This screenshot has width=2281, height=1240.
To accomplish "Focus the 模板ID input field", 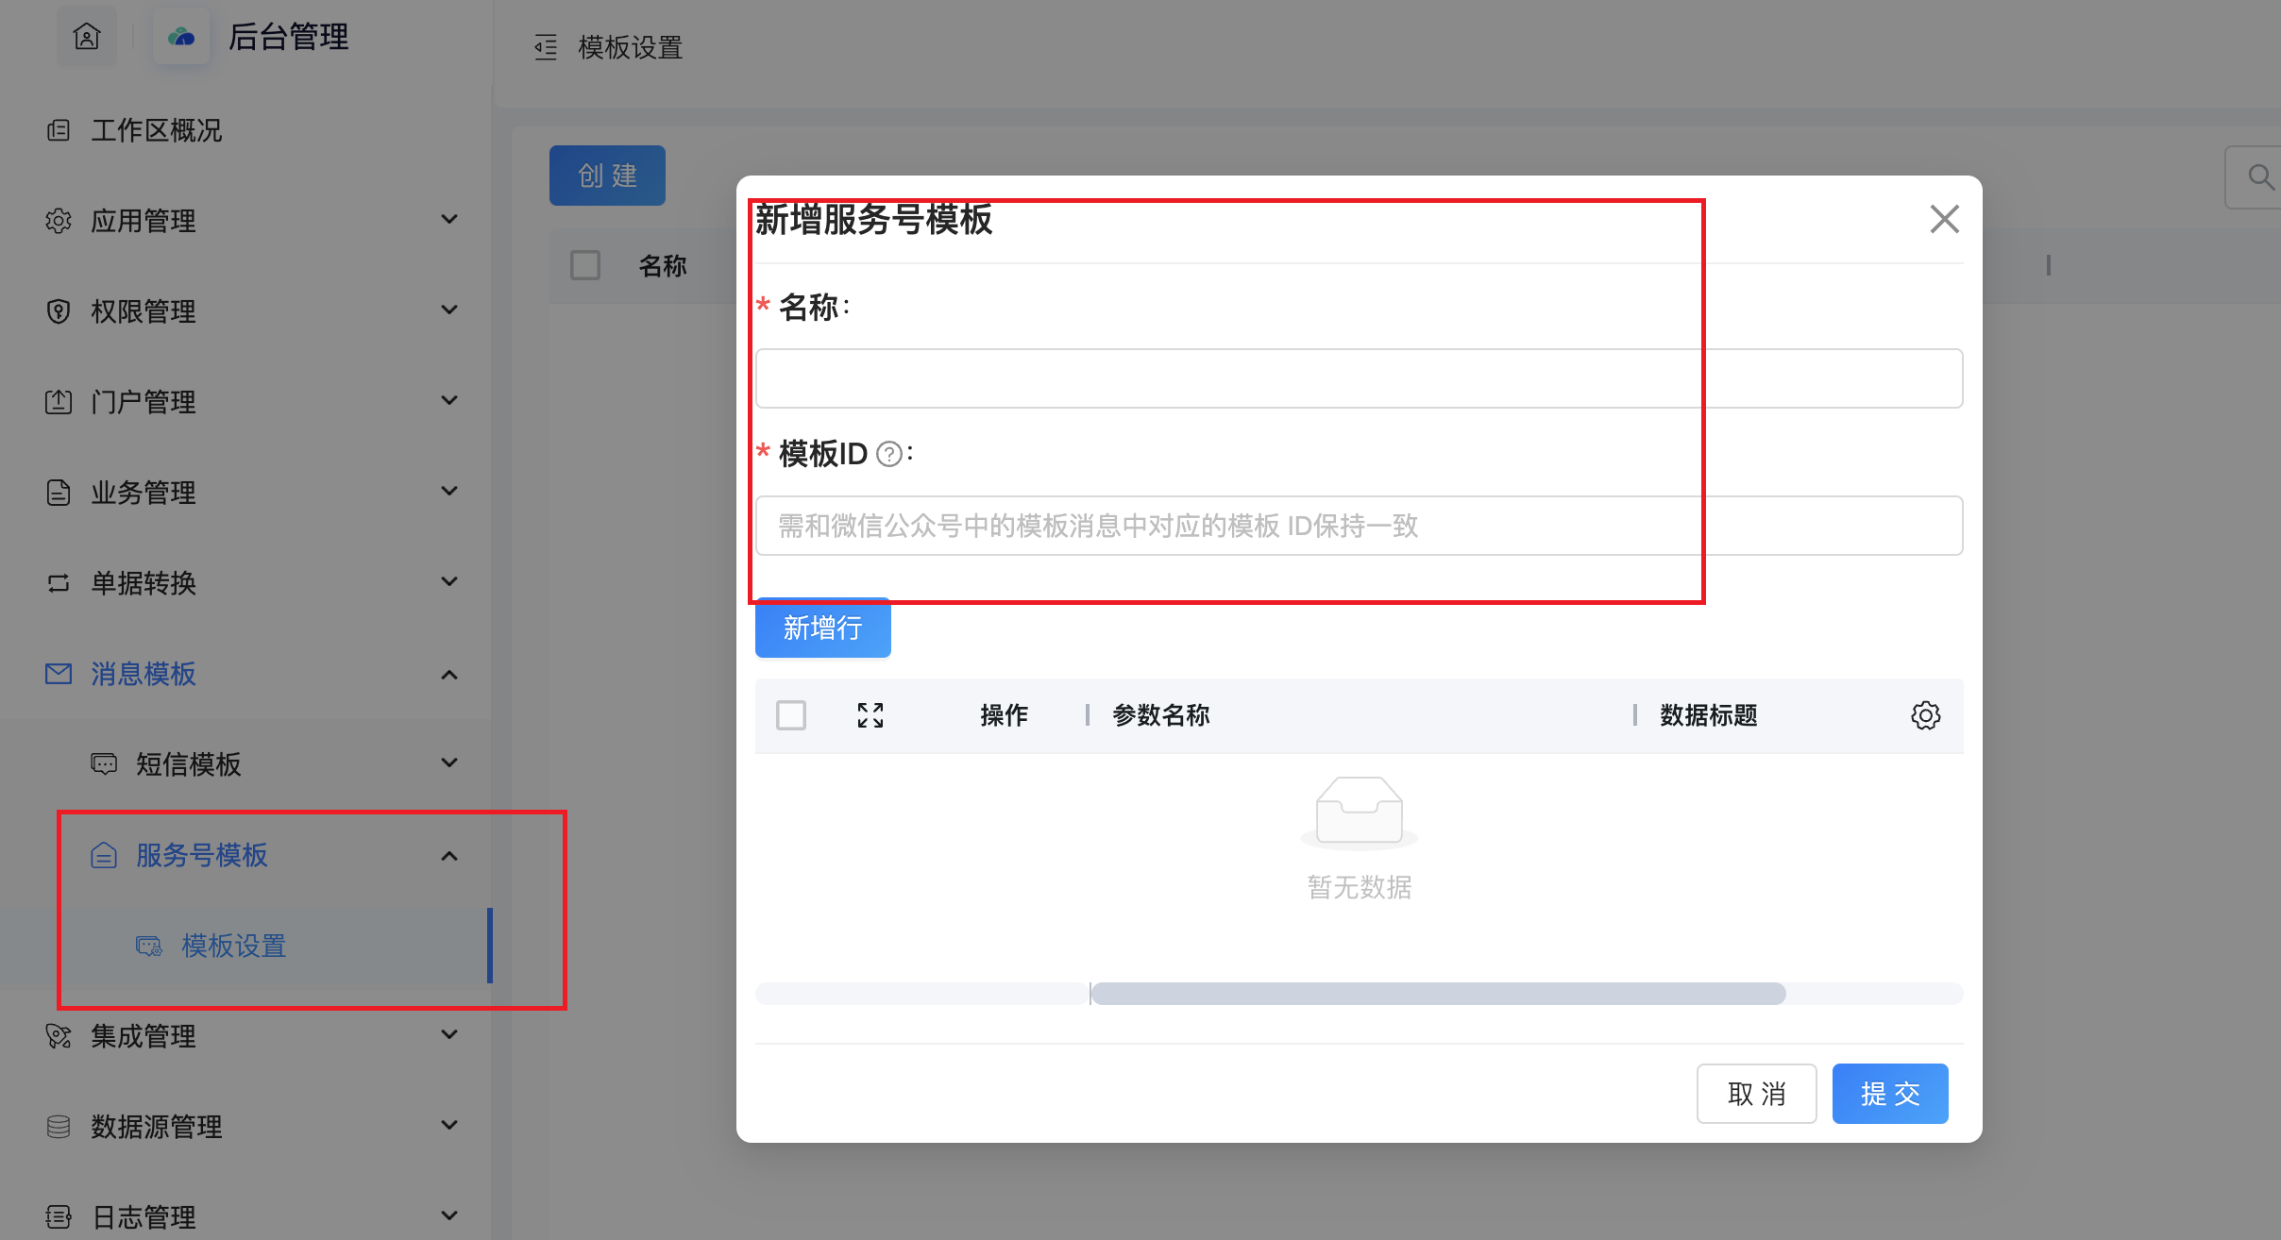I will click(1358, 526).
